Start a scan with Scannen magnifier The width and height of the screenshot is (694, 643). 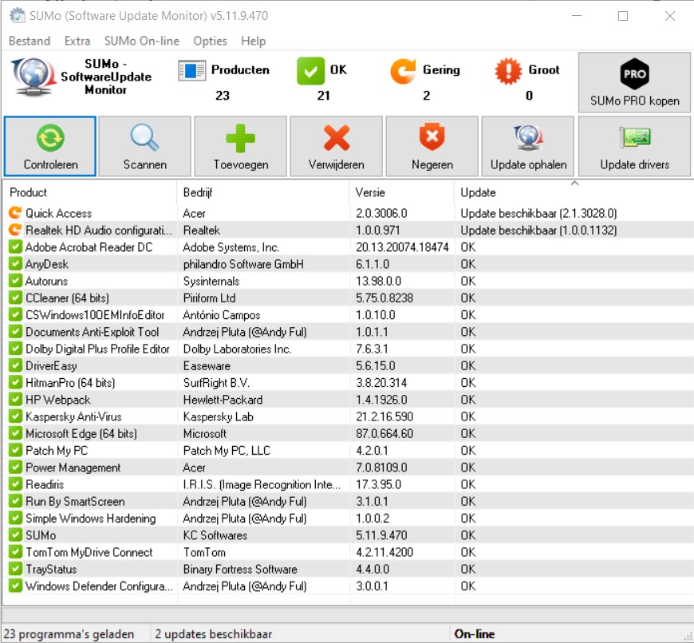(x=144, y=147)
